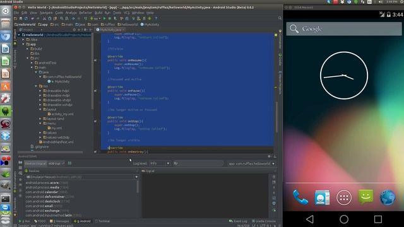Click the Search Everywhere magnifier icon

tap(280, 18)
